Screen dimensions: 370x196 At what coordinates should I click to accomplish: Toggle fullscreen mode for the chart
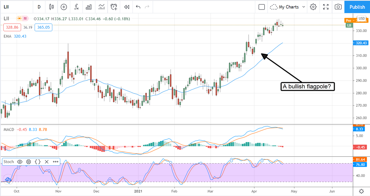(x=326, y=7)
